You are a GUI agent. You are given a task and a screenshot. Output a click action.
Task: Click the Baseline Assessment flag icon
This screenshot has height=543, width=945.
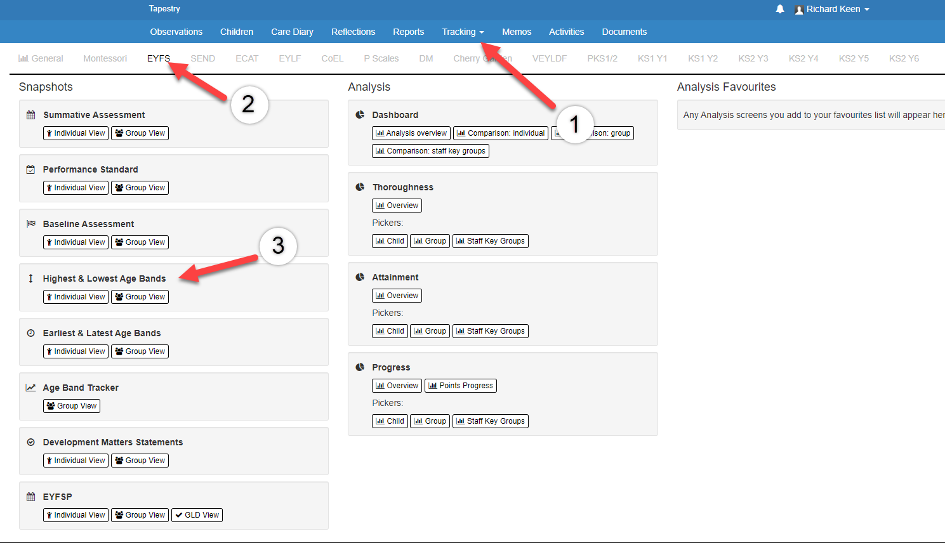click(30, 224)
